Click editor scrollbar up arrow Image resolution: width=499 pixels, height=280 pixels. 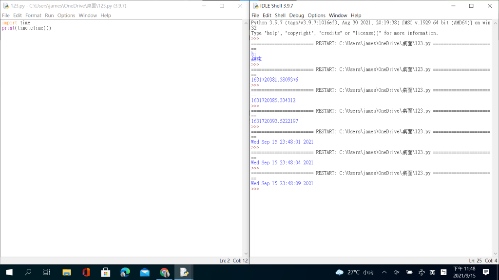pos(246,23)
